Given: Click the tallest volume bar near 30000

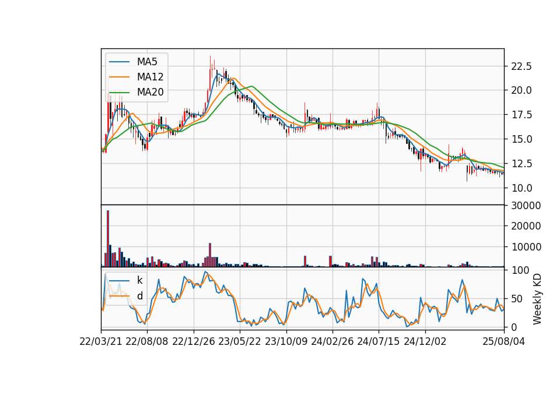Looking at the screenshot, I should coord(108,239).
